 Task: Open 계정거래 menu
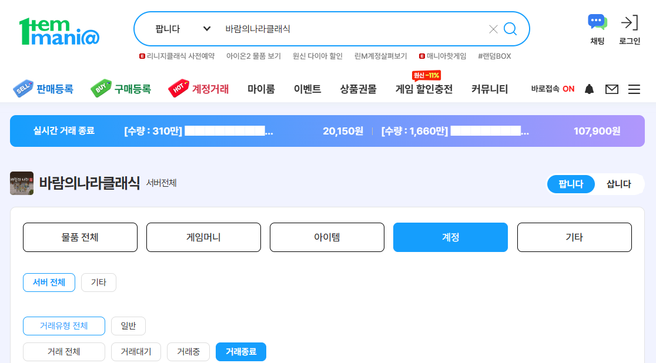(x=210, y=89)
